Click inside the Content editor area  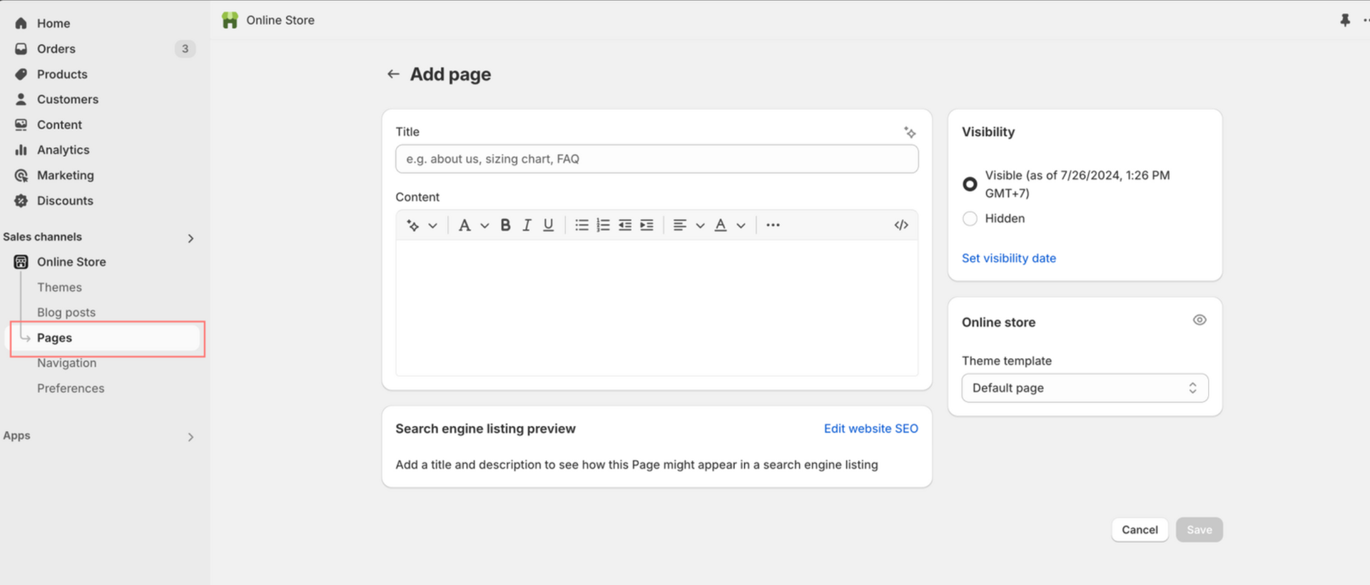[656, 307]
